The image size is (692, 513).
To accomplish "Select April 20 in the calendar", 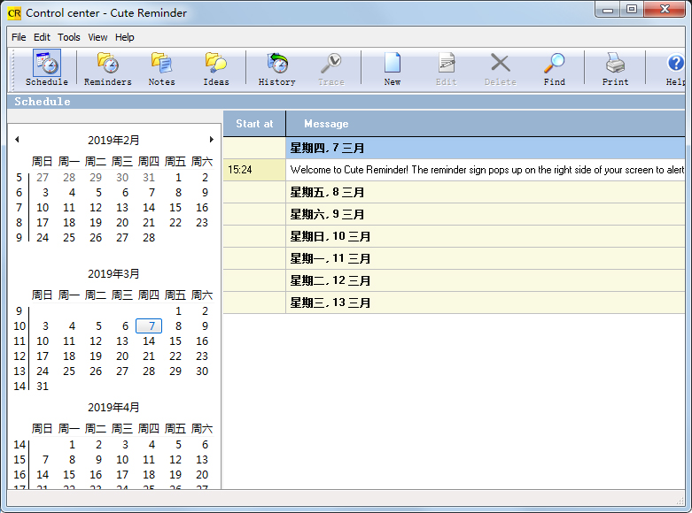I will [202, 475].
